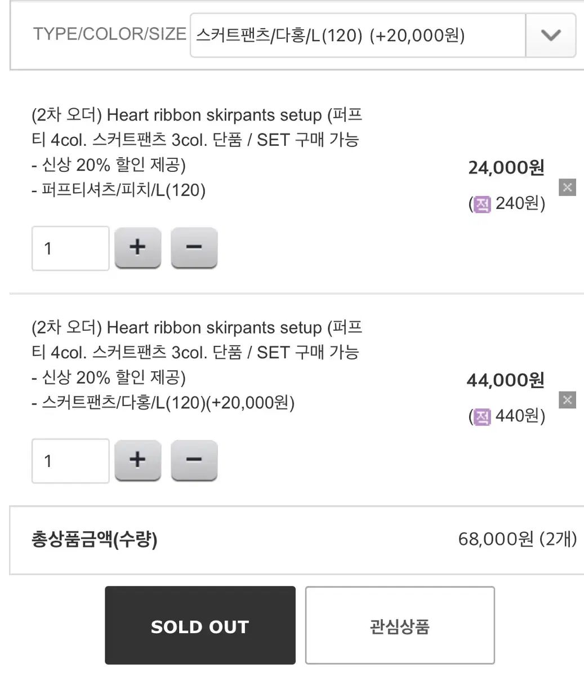Decrease quantity of the 스커트팬츠 item with minus

pyautogui.click(x=194, y=460)
